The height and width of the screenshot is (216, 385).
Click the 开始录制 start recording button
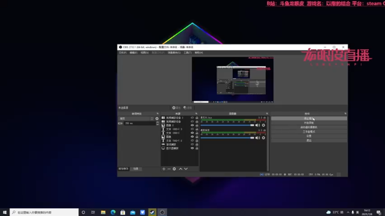click(x=309, y=123)
